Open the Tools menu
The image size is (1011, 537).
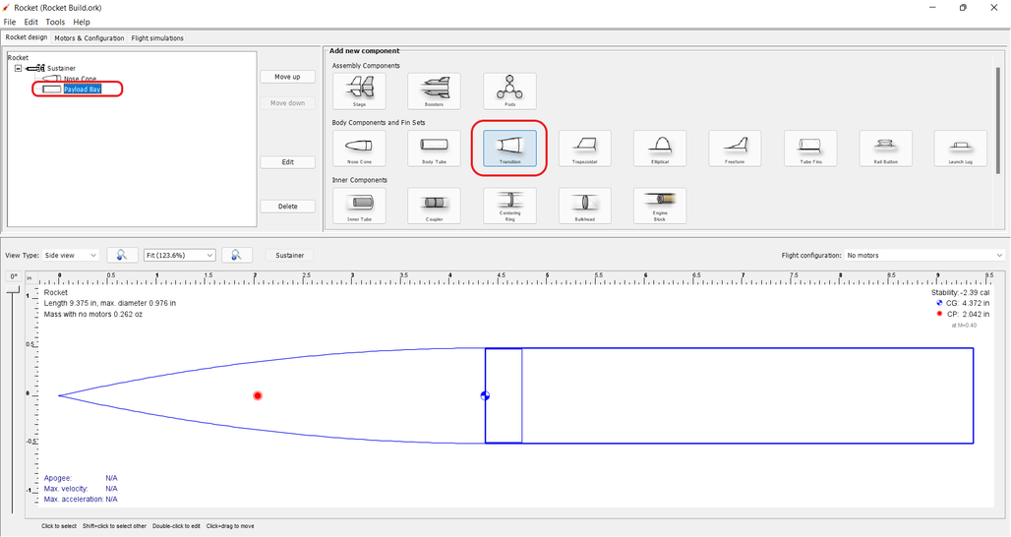coord(55,22)
